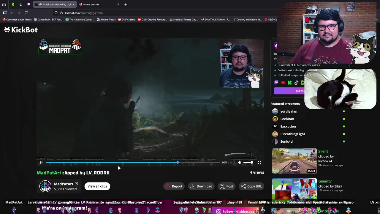Click the YouTube icon in the ad panel

(283, 83)
